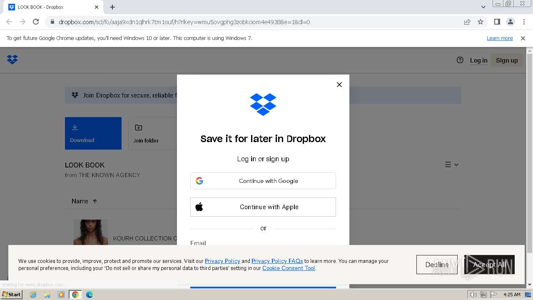Screen dimensions: 533x300
Task: Click Continue with Google button
Action: pyautogui.click(x=263, y=181)
